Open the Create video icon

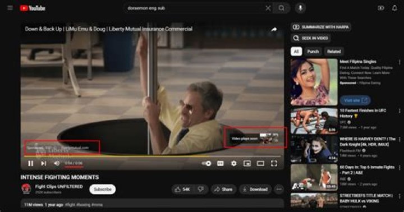coord(381,8)
